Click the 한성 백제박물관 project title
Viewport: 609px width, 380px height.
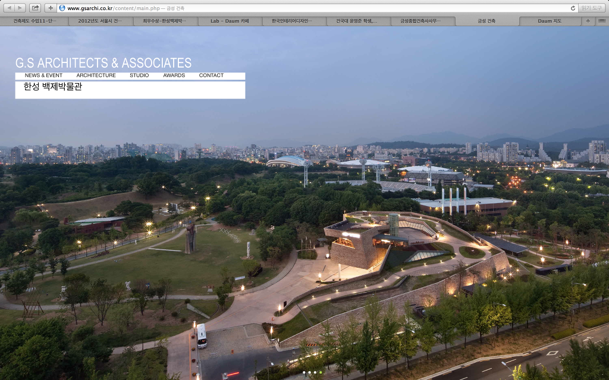pos(53,87)
